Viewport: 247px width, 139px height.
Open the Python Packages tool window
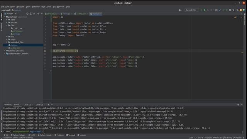pos(18,135)
